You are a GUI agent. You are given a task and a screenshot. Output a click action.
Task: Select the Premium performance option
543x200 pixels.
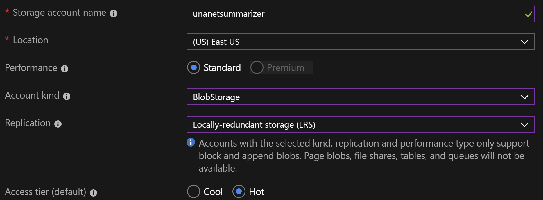(x=257, y=67)
